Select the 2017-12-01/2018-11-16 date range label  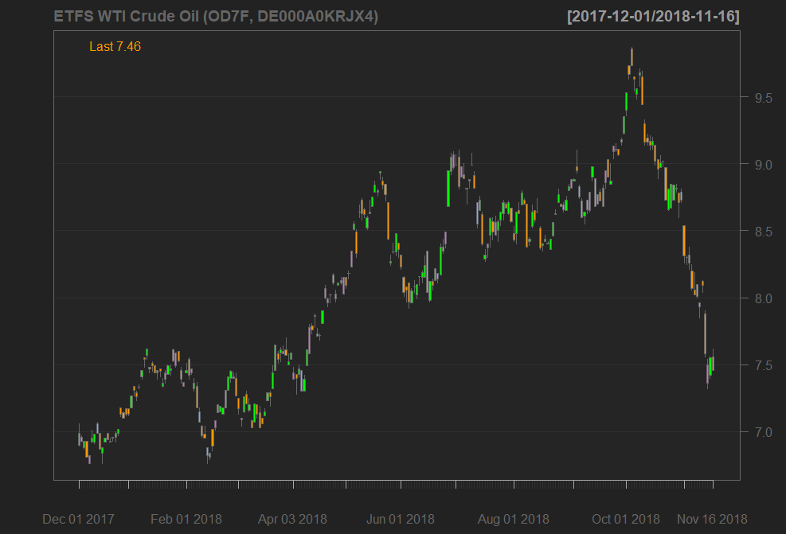653,17
